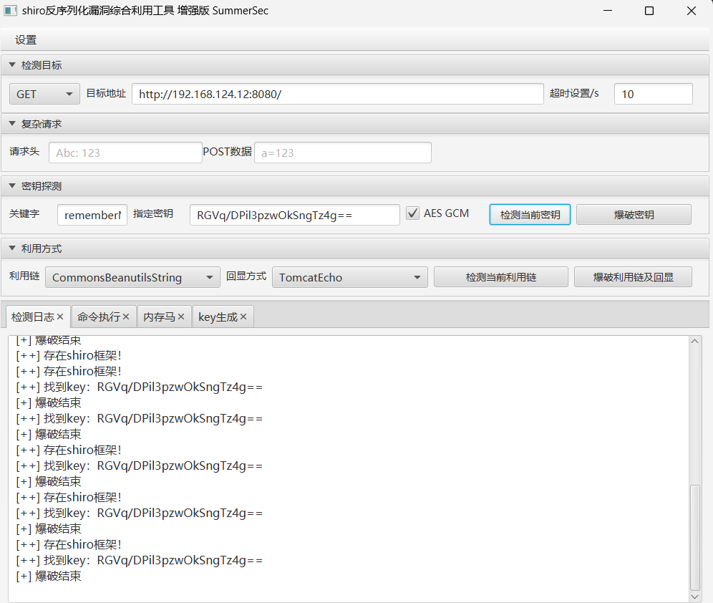Viewport: 713px width, 603px height.
Task: Click the last 找到key log line
Action: pos(139,560)
